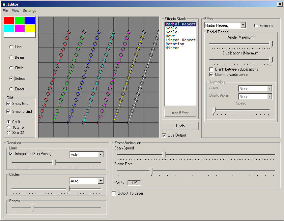Pick the red color swatch
The height and width of the screenshot is (221, 284).
pos(9,21)
